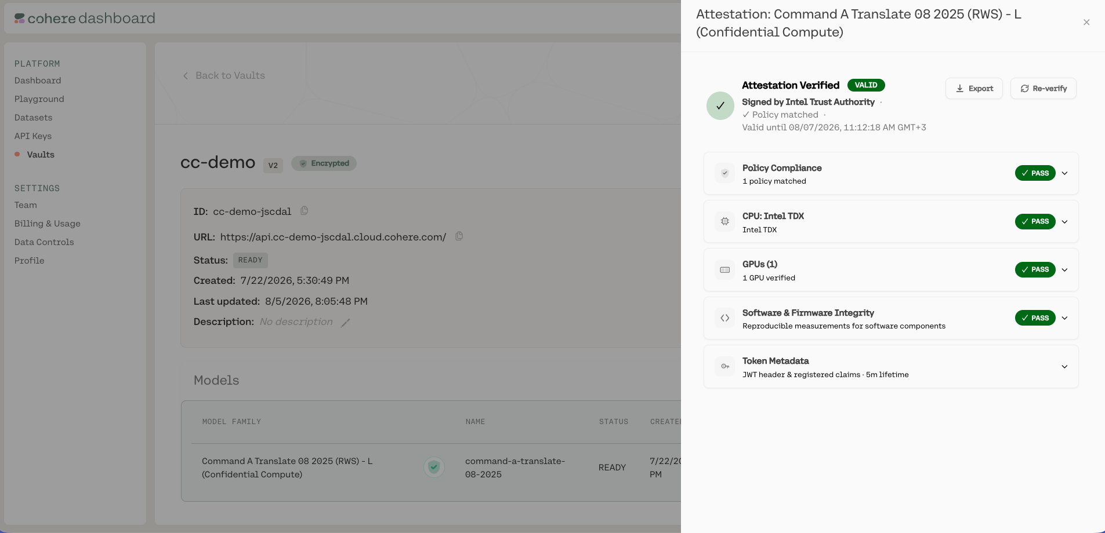Open Playground in the sidebar
Screen dimensions: 1105x533
(39, 99)
